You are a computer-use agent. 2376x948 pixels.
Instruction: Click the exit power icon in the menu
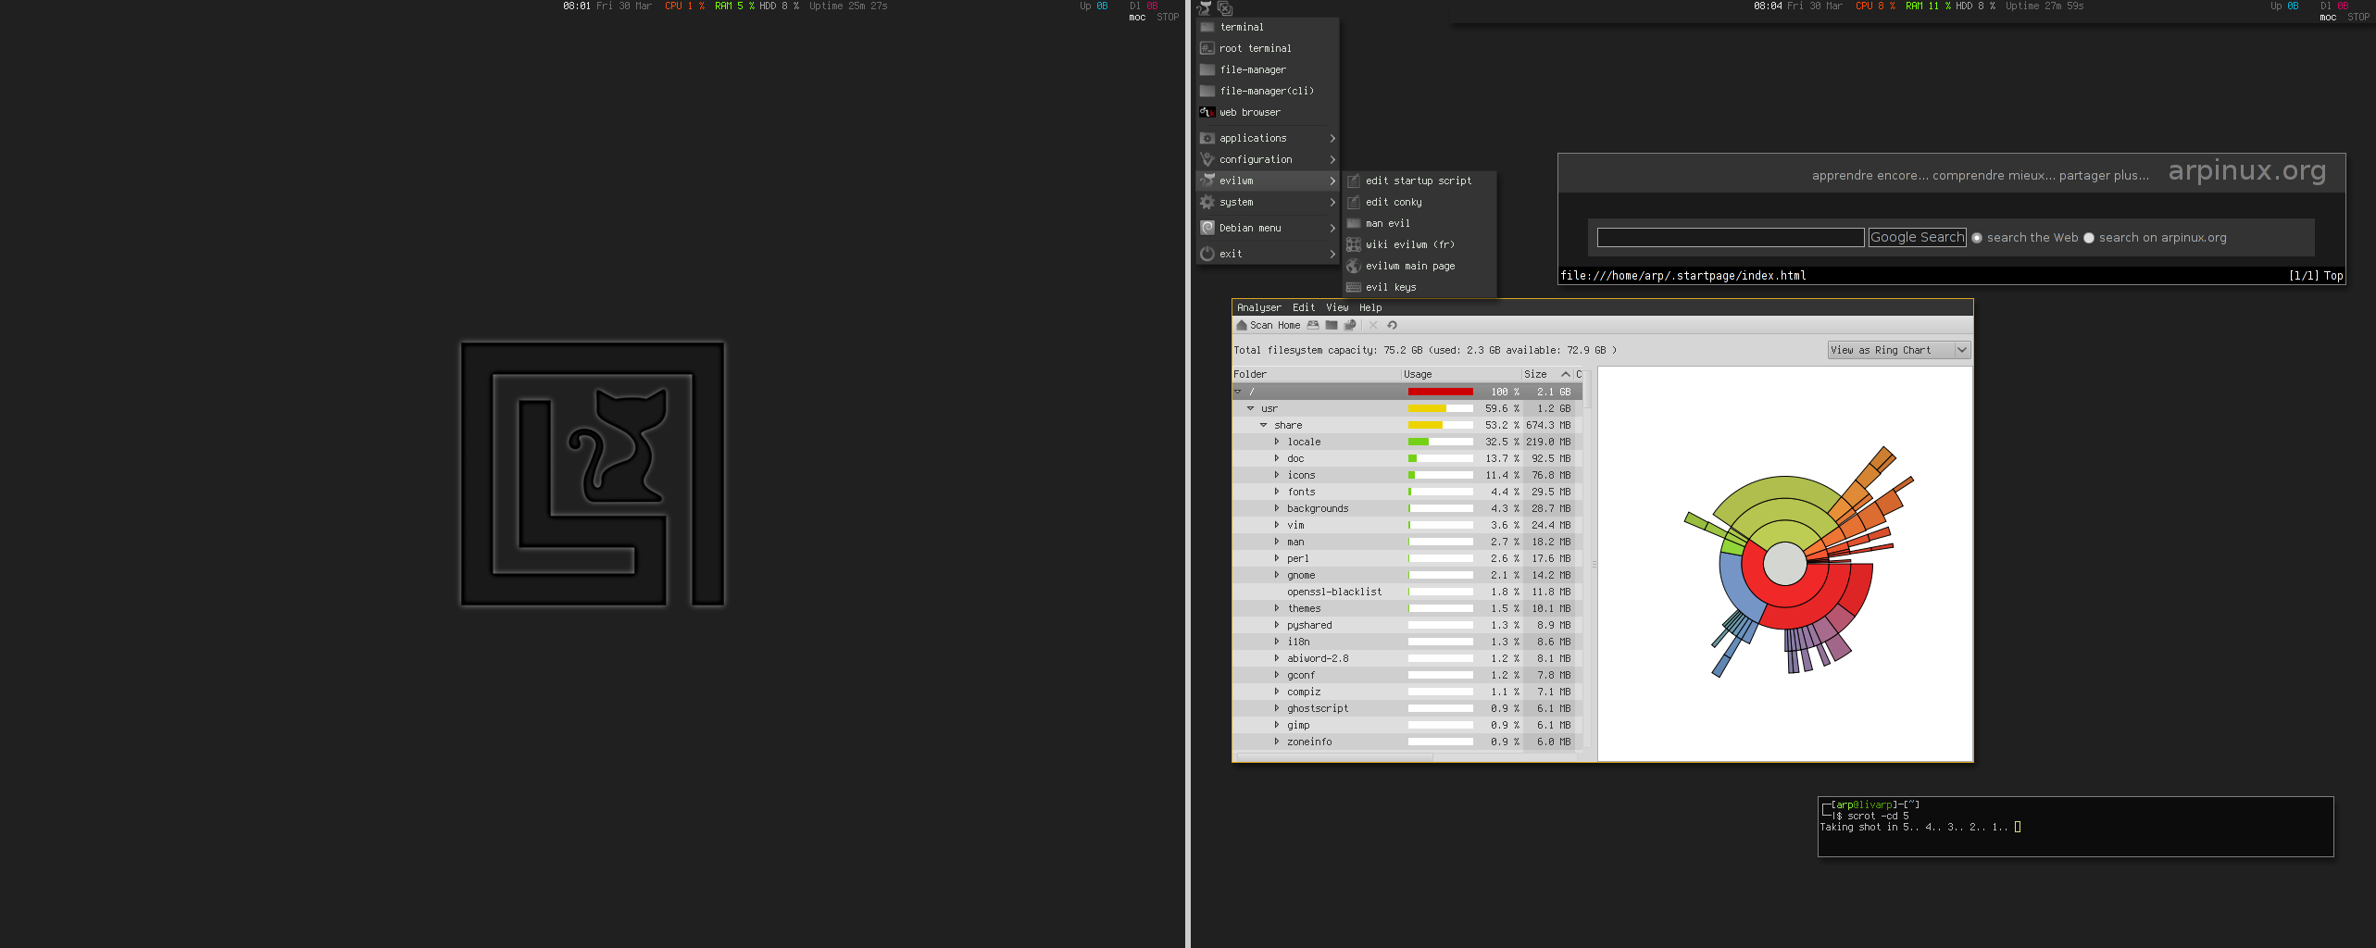[x=1207, y=254]
